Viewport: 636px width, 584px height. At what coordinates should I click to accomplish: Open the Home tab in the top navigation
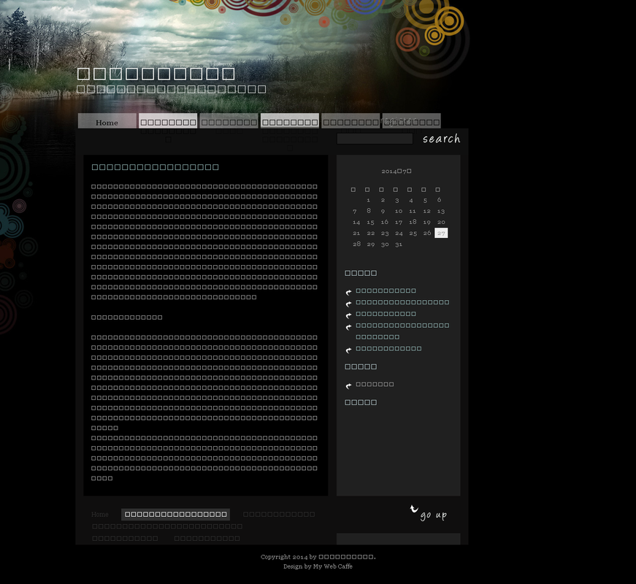pyautogui.click(x=107, y=121)
